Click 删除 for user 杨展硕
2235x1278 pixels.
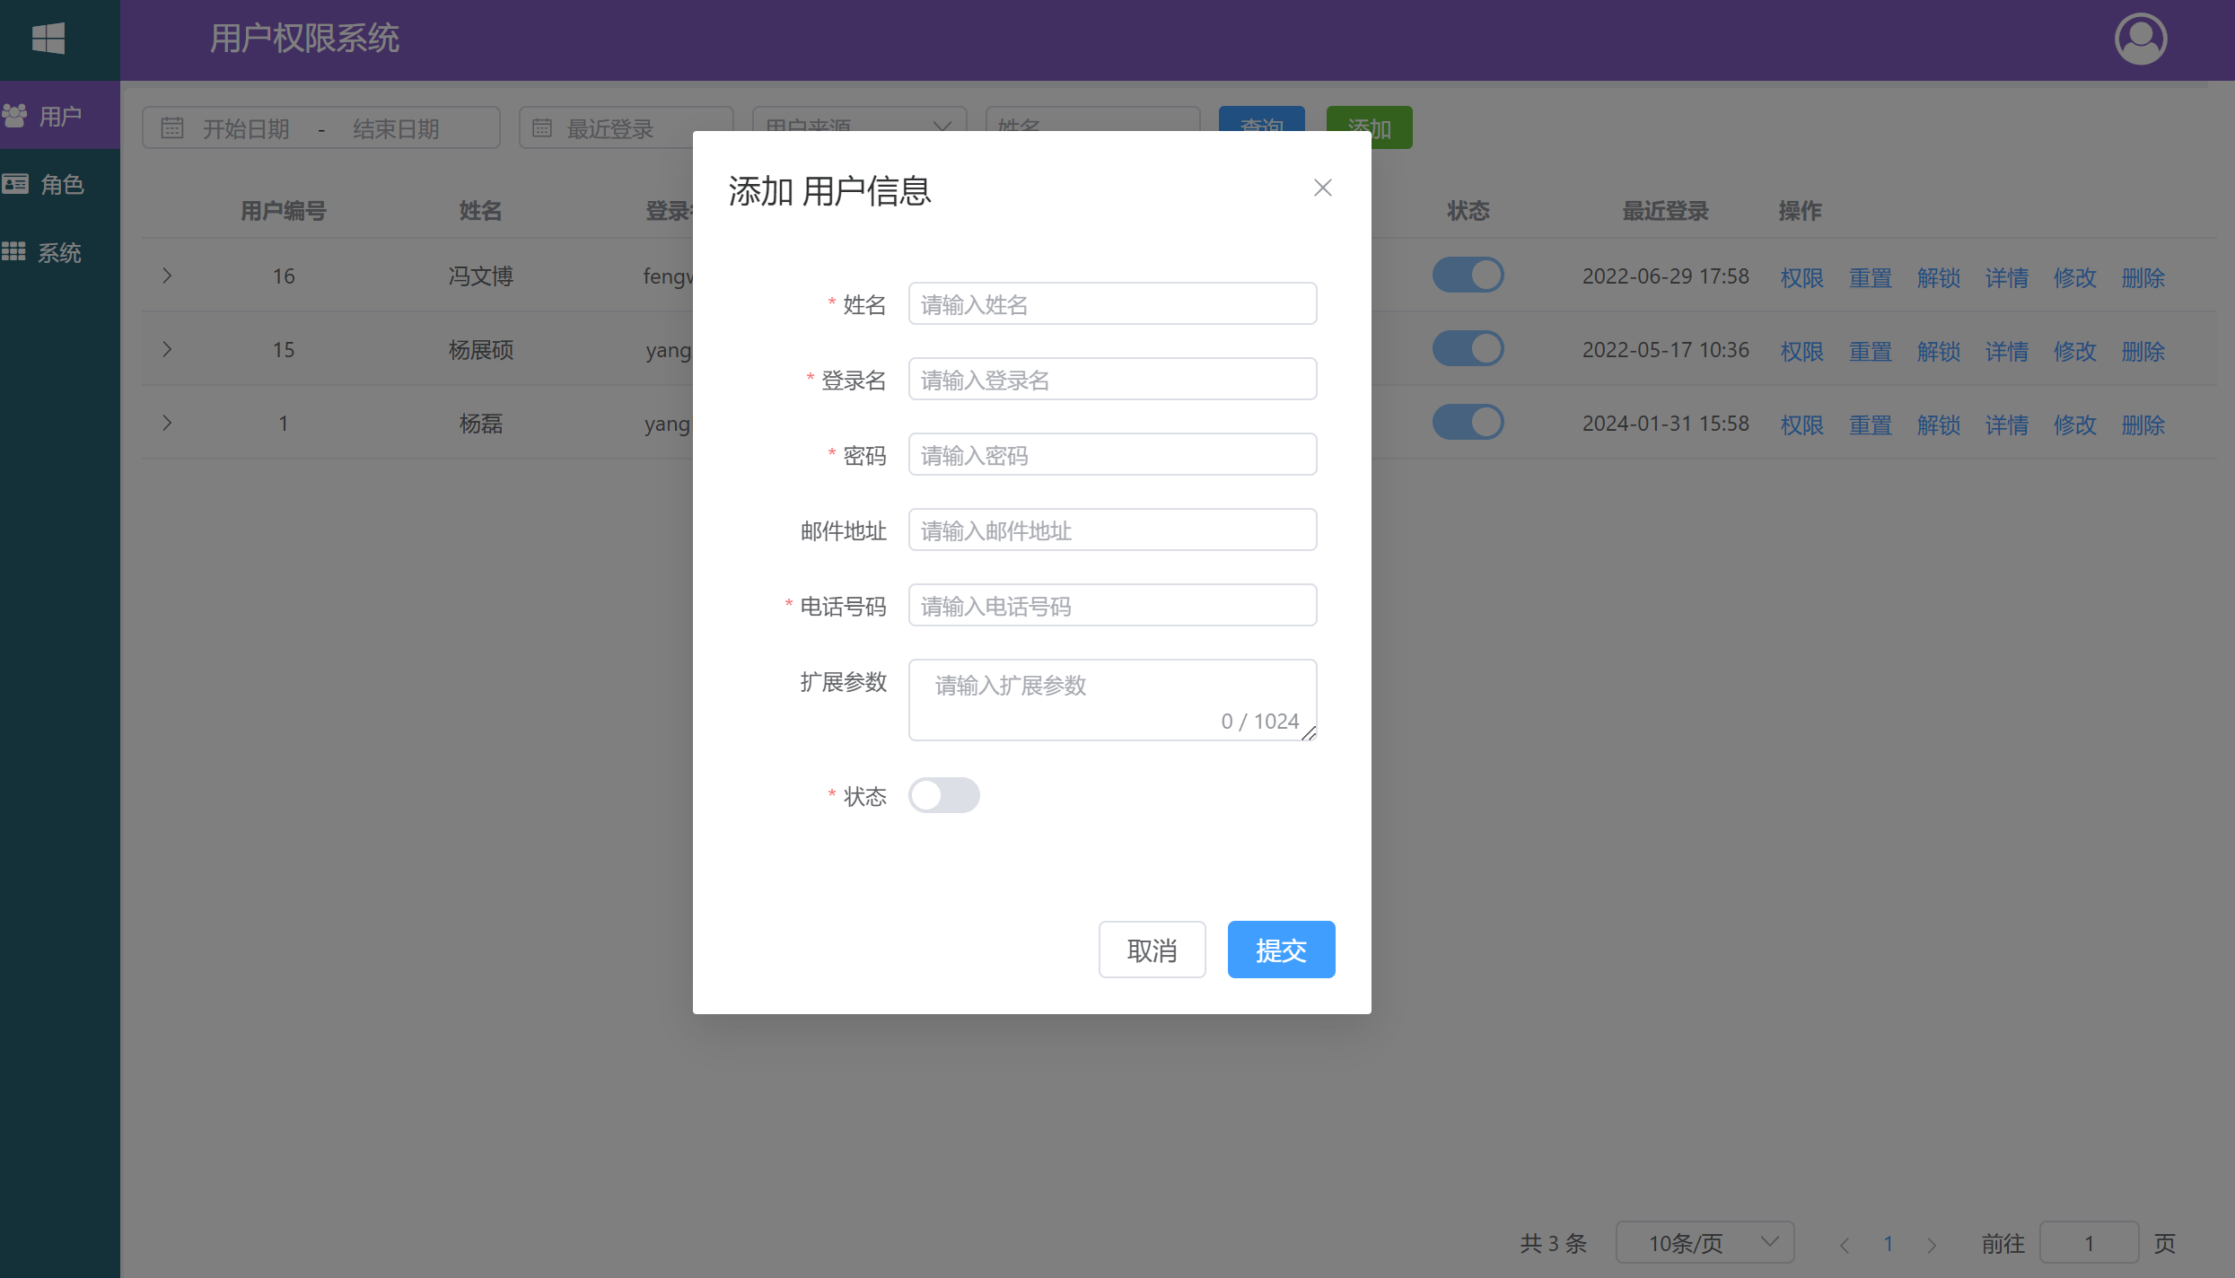tap(2143, 351)
